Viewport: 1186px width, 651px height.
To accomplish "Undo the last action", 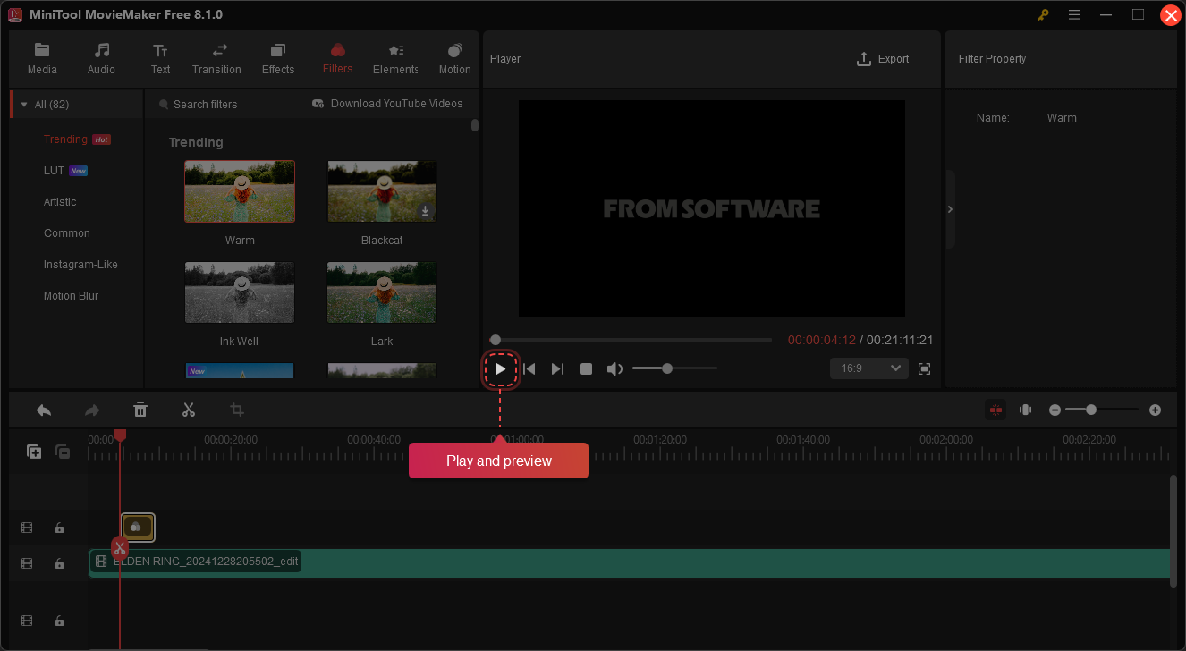I will coord(44,410).
